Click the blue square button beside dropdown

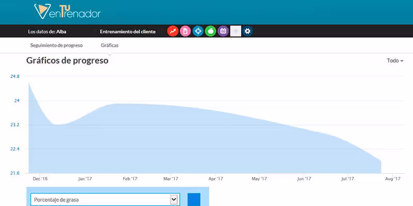pyautogui.click(x=194, y=200)
